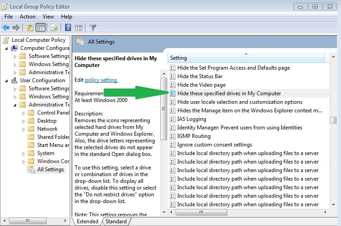Expand the Windows Components tree node

click(x=23, y=162)
